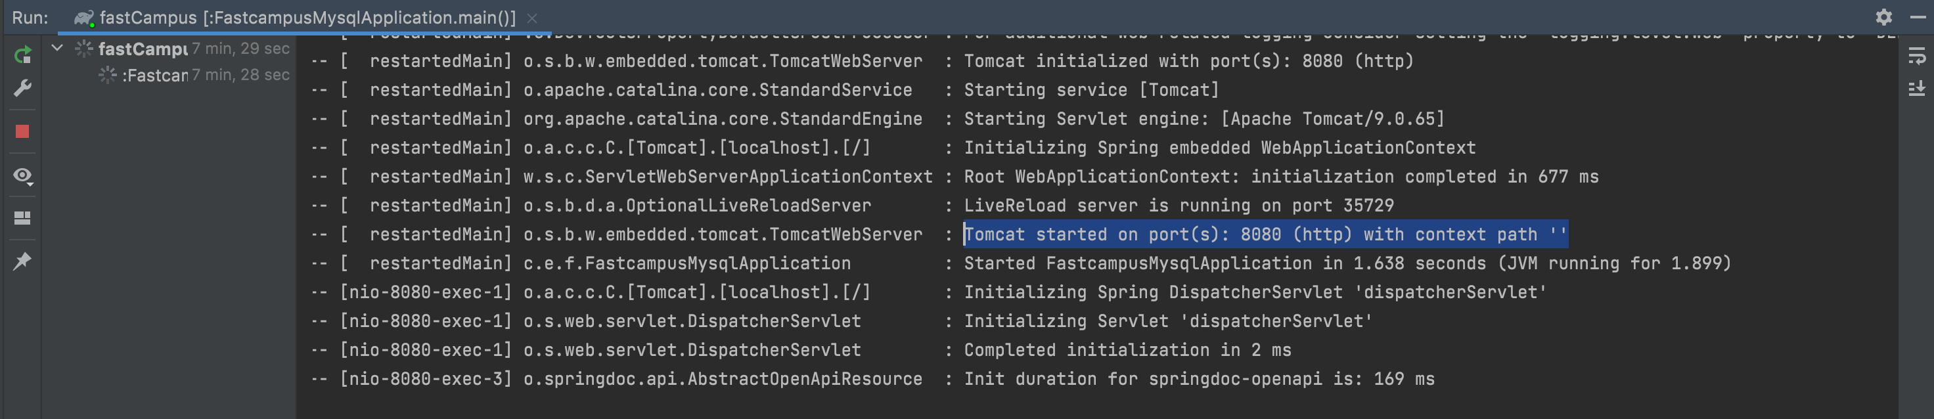Select the fastCampus task tree row
1934x419 pixels.
[x=170, y=49]
